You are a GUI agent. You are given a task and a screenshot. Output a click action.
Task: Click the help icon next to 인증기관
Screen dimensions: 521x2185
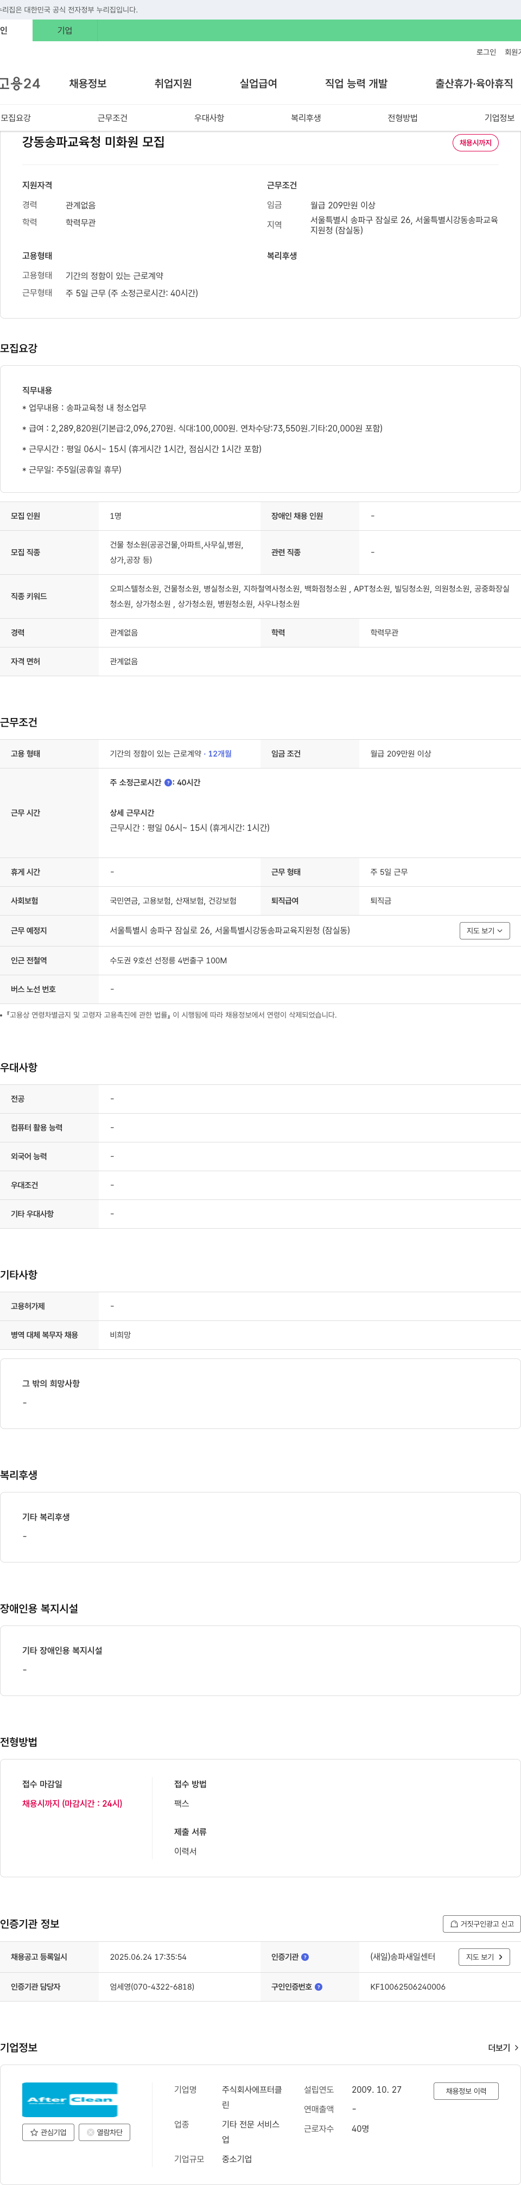coord(304,1957)
